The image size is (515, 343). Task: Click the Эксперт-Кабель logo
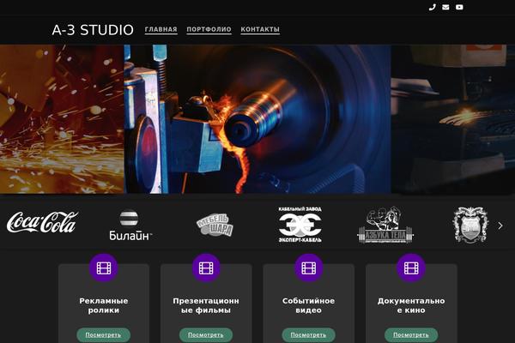(x=300, y=225)
